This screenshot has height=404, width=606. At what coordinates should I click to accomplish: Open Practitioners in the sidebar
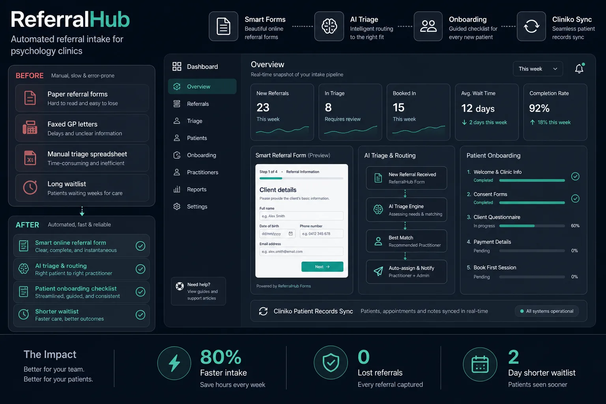(x=202, y=172)
